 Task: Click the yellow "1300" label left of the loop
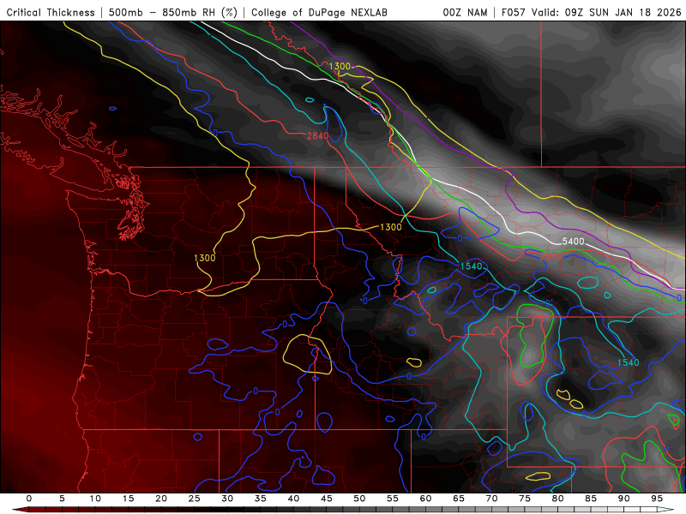tap(205, 258)
